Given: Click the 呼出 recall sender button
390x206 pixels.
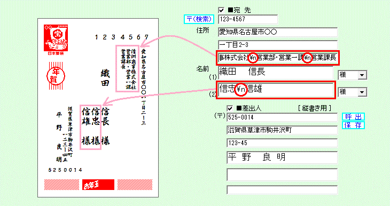Looking at the screenshot, I should (x=353, y=117).
